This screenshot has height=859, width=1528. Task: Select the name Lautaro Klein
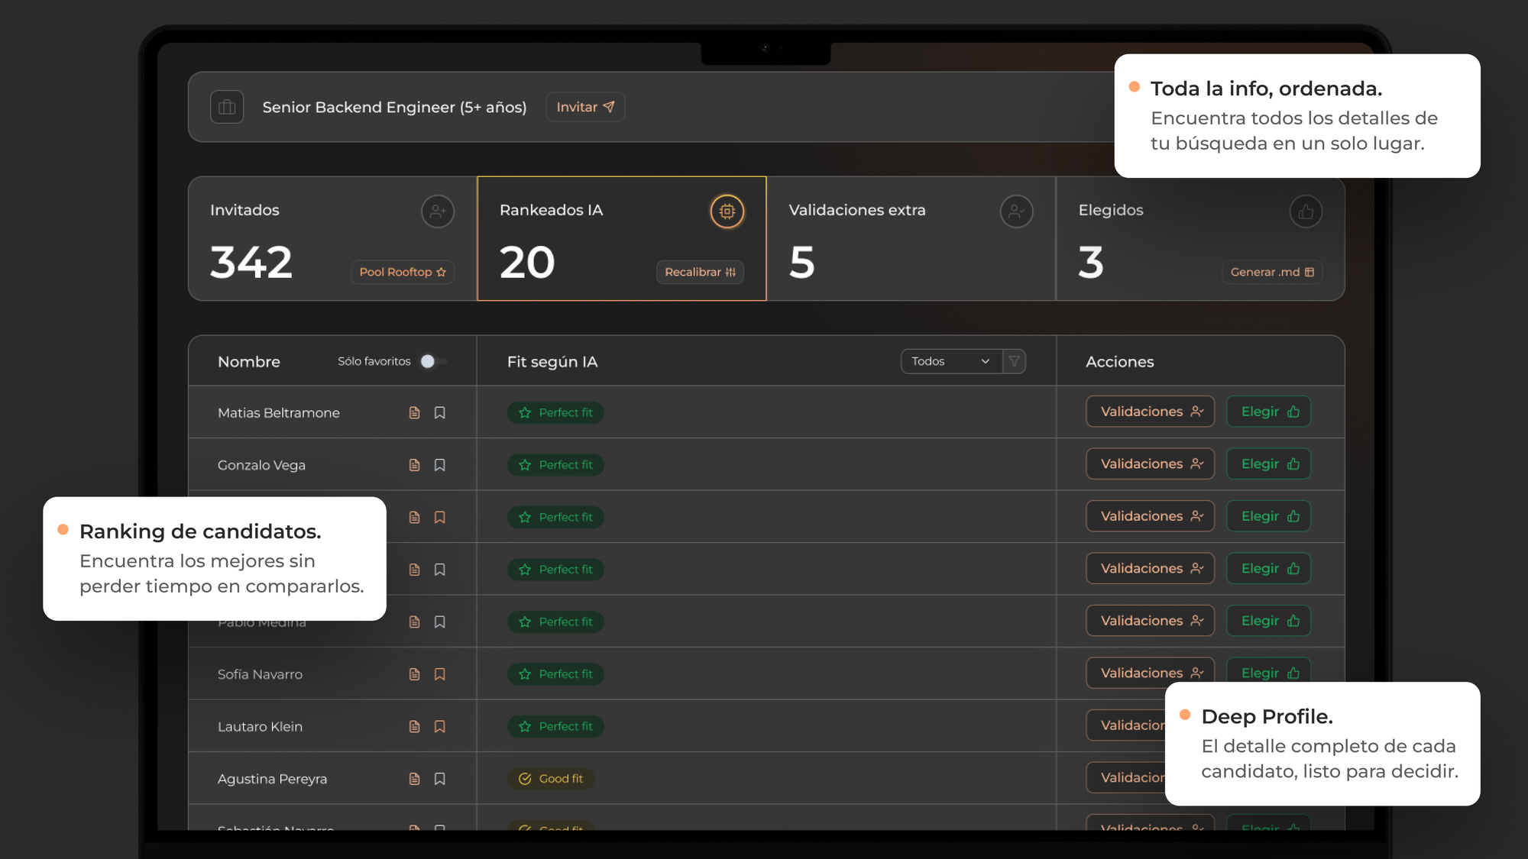pos(260,727)
